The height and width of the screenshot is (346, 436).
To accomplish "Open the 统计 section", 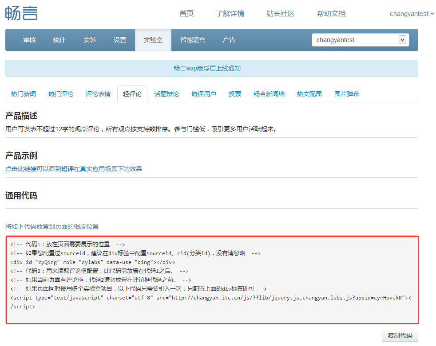I will pyautogui.click(x=59, y=40).
